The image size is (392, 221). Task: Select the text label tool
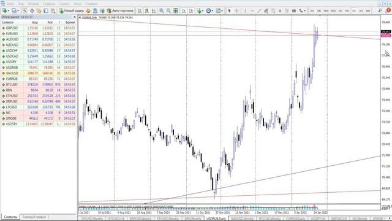tap(287, 11)
